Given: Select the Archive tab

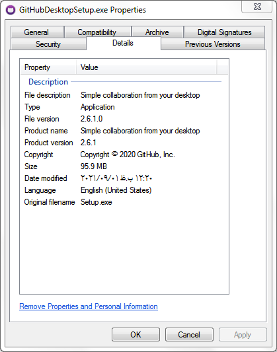Looking at the screenshot, I should (157, 32).
